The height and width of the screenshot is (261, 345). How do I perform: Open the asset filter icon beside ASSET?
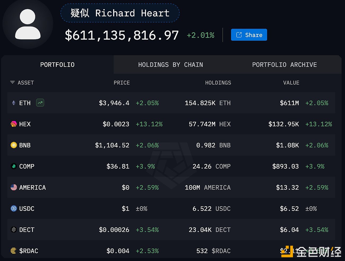(12, 82)
